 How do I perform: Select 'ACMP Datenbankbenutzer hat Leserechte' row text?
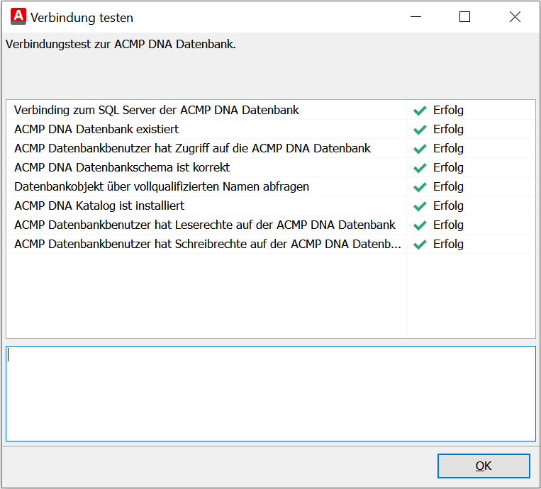(205, 225)
